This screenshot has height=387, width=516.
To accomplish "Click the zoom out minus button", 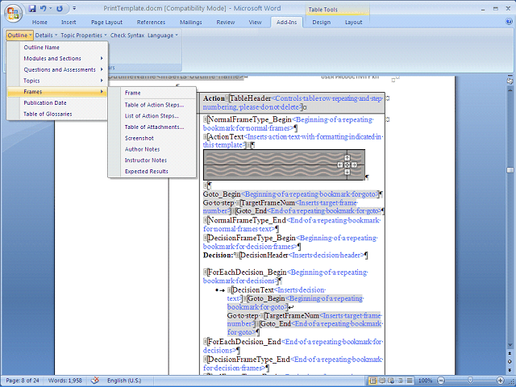I will (442, 381).
